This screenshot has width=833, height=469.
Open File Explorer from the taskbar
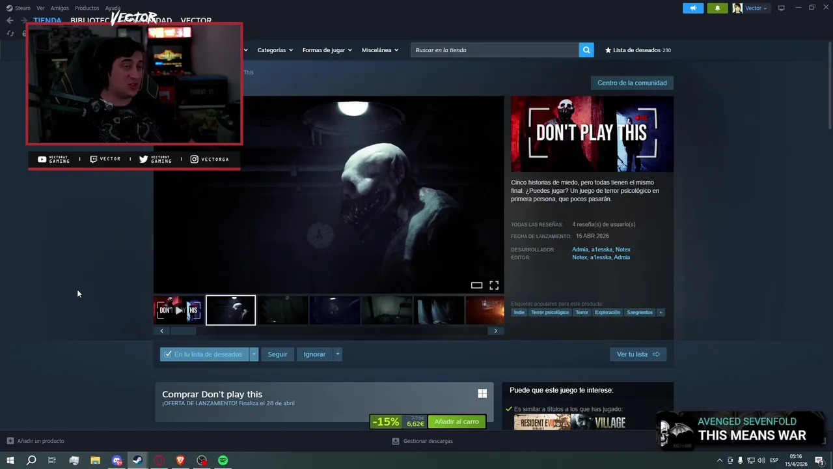point(95,460)
